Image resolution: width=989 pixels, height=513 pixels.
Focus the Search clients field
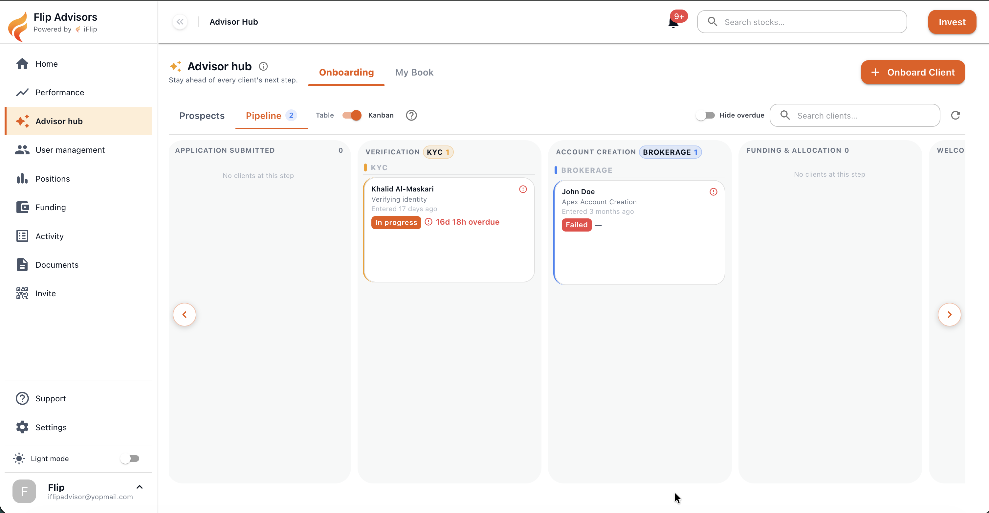pyautogui.click(x=855, y=115)
